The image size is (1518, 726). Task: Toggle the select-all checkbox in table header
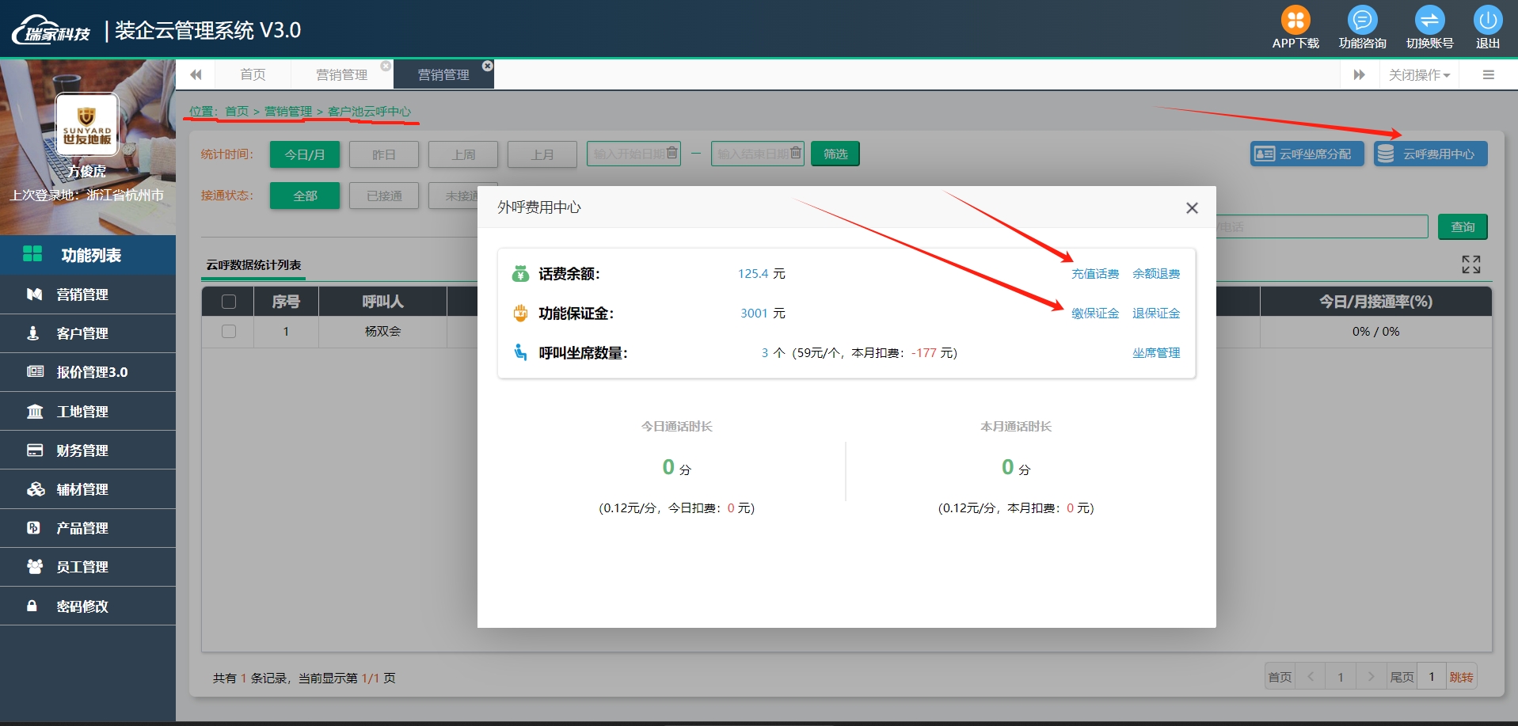229,302
